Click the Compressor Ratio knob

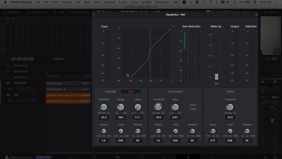point(175,107)
